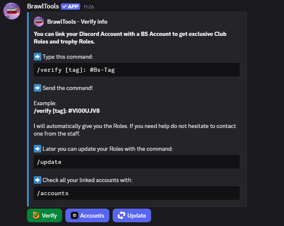Click the /update code block
This screenshot has width=284, height=226.
pyautogui.click(x=137, y=162)
